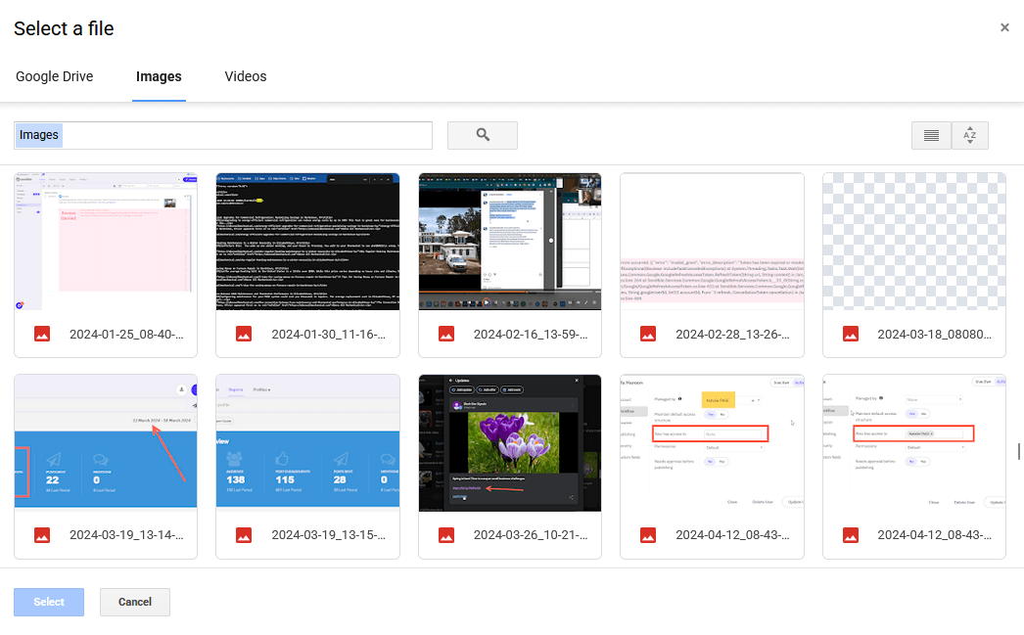Click the search magnifier button
Image resolution: width=1024 pixels, height=635 pixels.
tap(482, 135)
